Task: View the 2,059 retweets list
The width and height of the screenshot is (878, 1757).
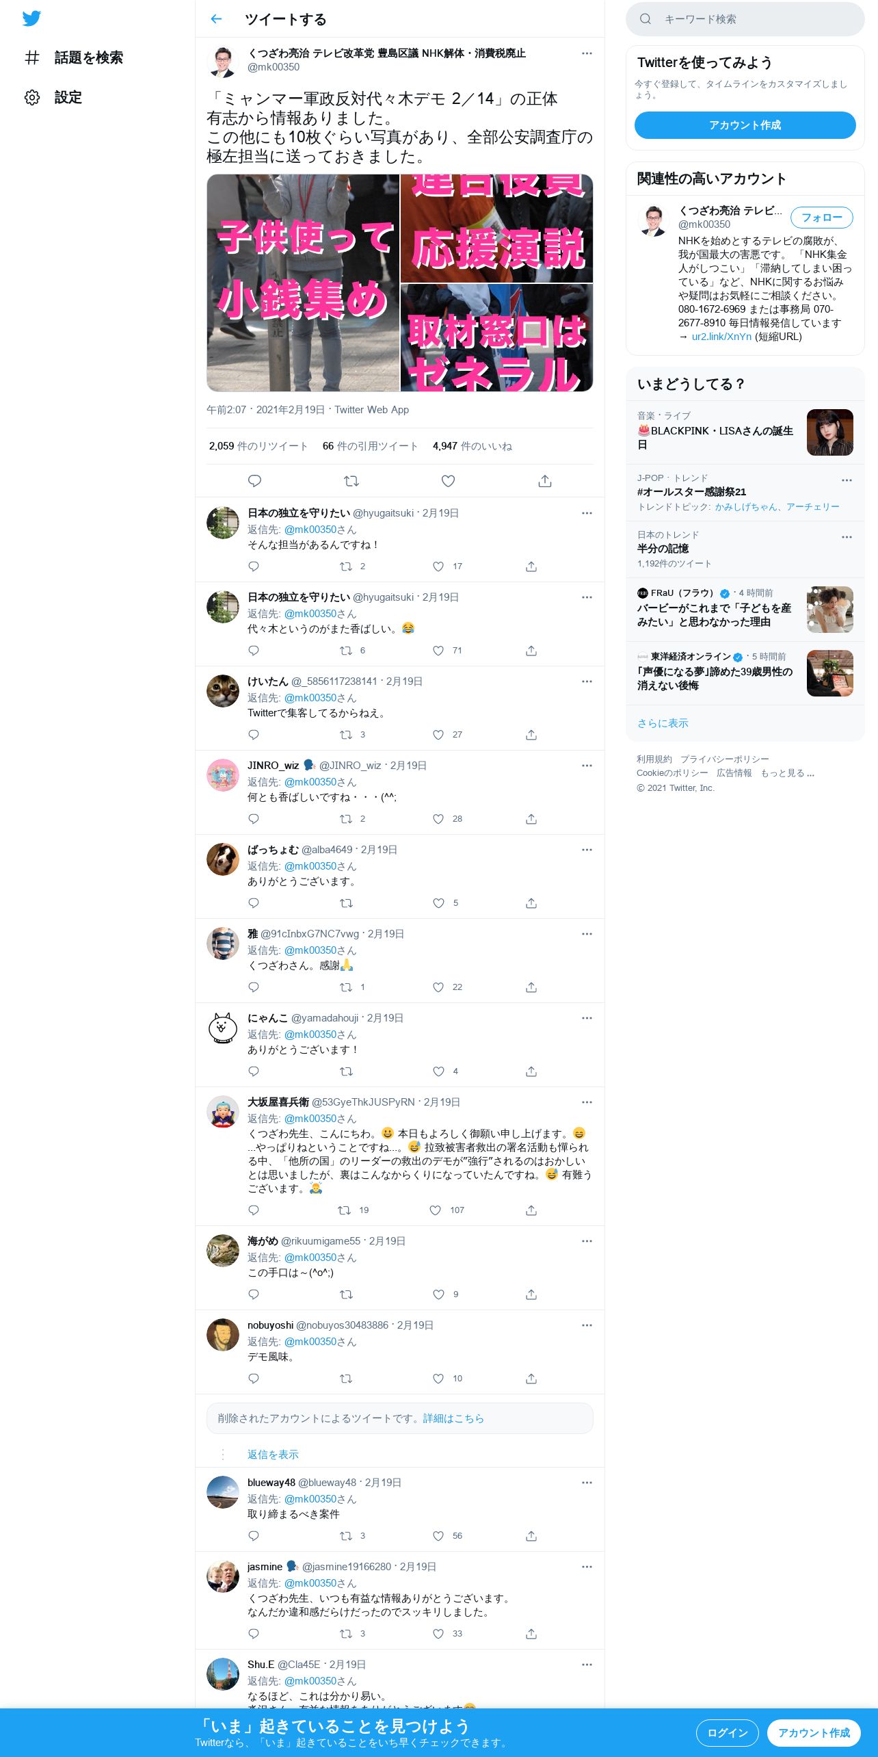Action: (258, 446)
